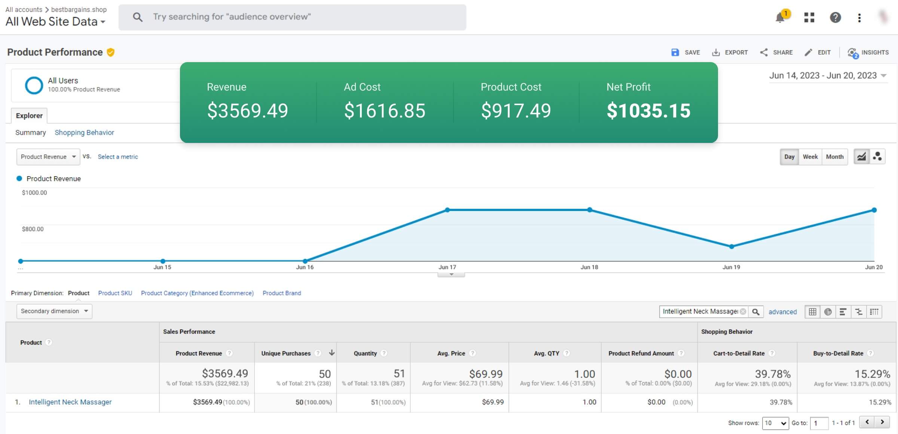Open the Product Revenue metric dropdown

[x=48, y=157]
